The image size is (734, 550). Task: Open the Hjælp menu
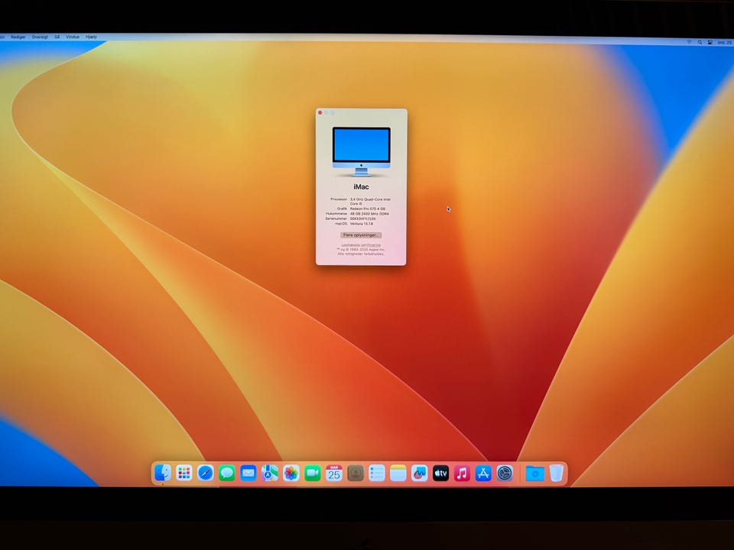click(91, 37)
